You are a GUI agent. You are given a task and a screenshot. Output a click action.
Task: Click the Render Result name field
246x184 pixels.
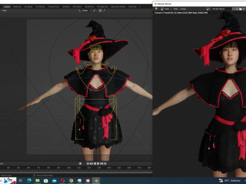click(x=221, y=9)
